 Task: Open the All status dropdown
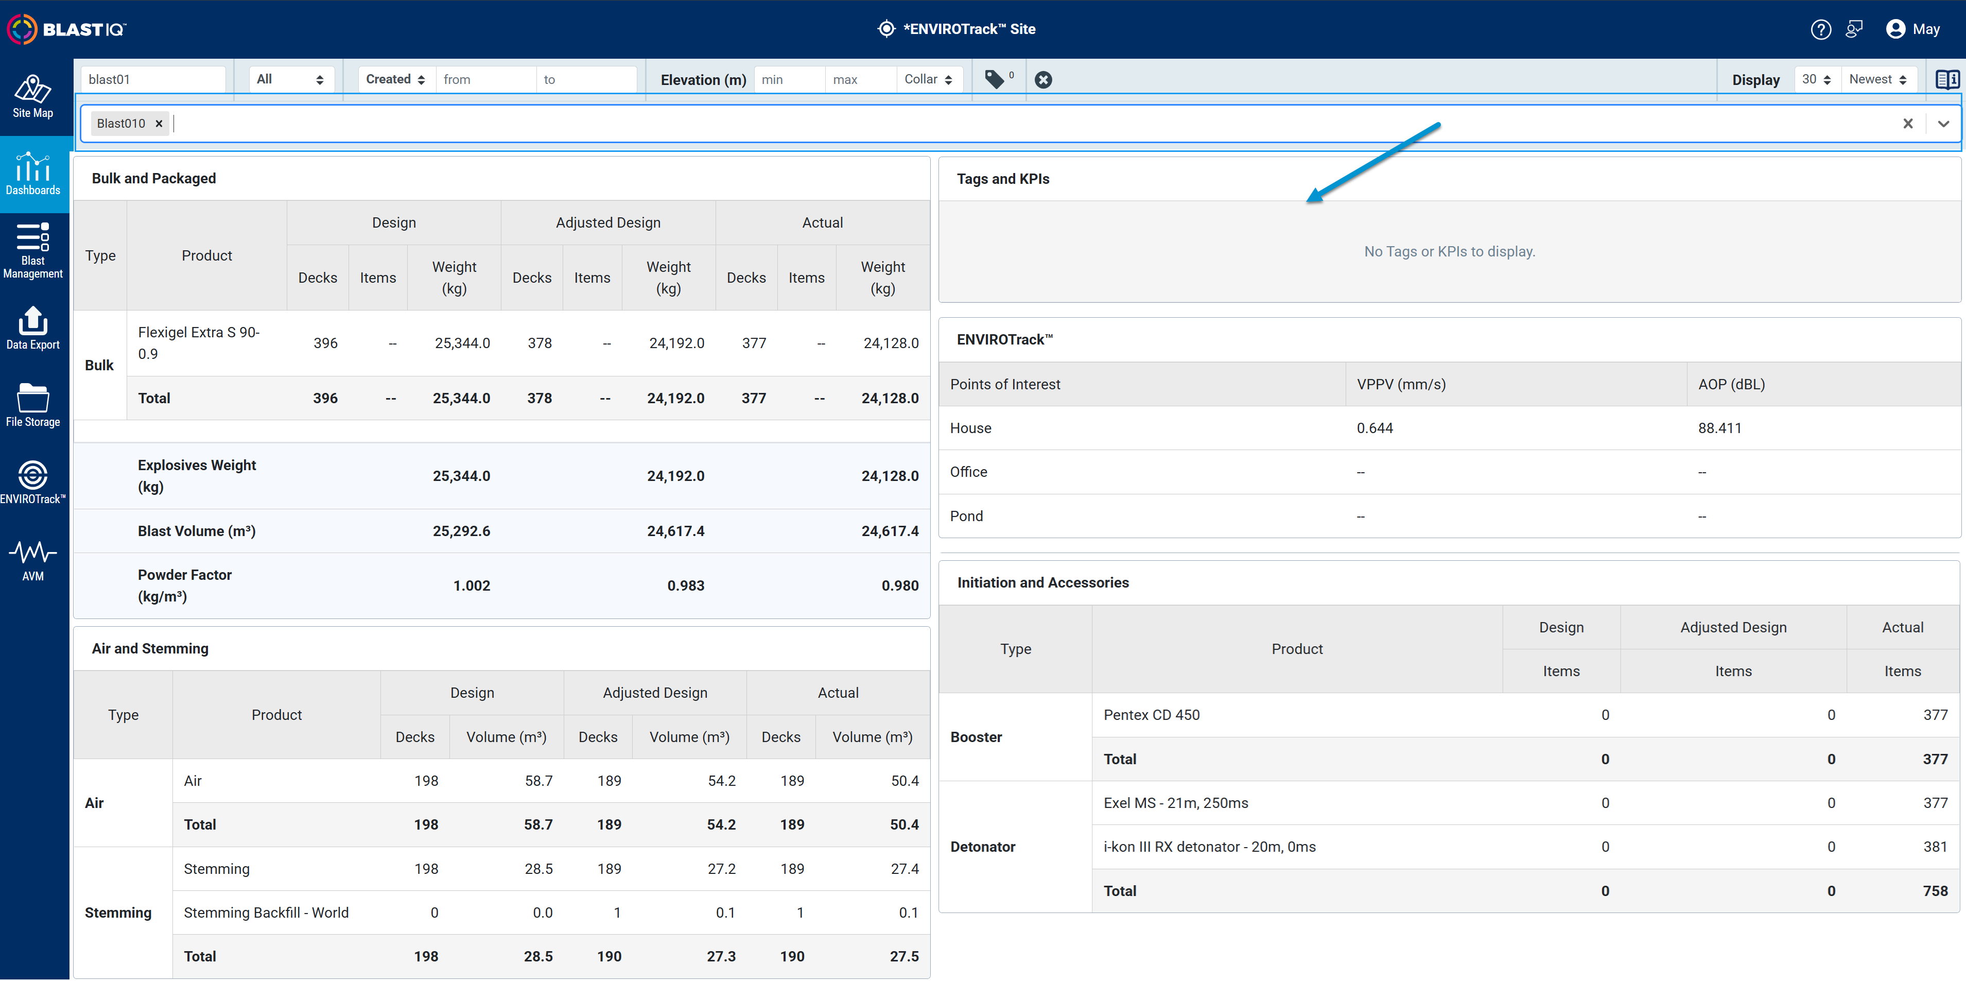point(291,79)
